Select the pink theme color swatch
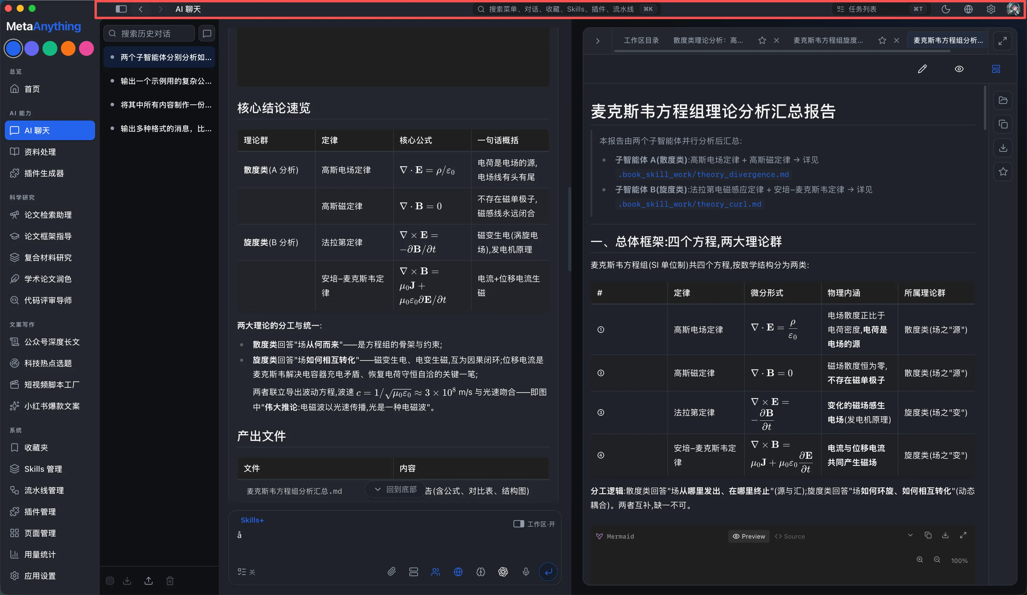 pos(86,48)
